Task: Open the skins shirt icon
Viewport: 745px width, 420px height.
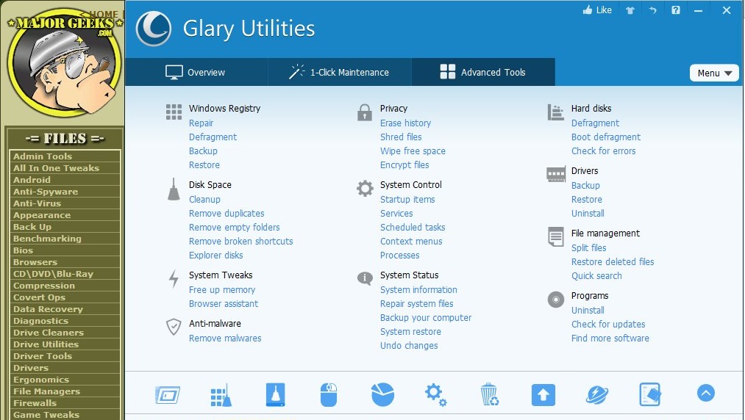Action: [630, 10]
